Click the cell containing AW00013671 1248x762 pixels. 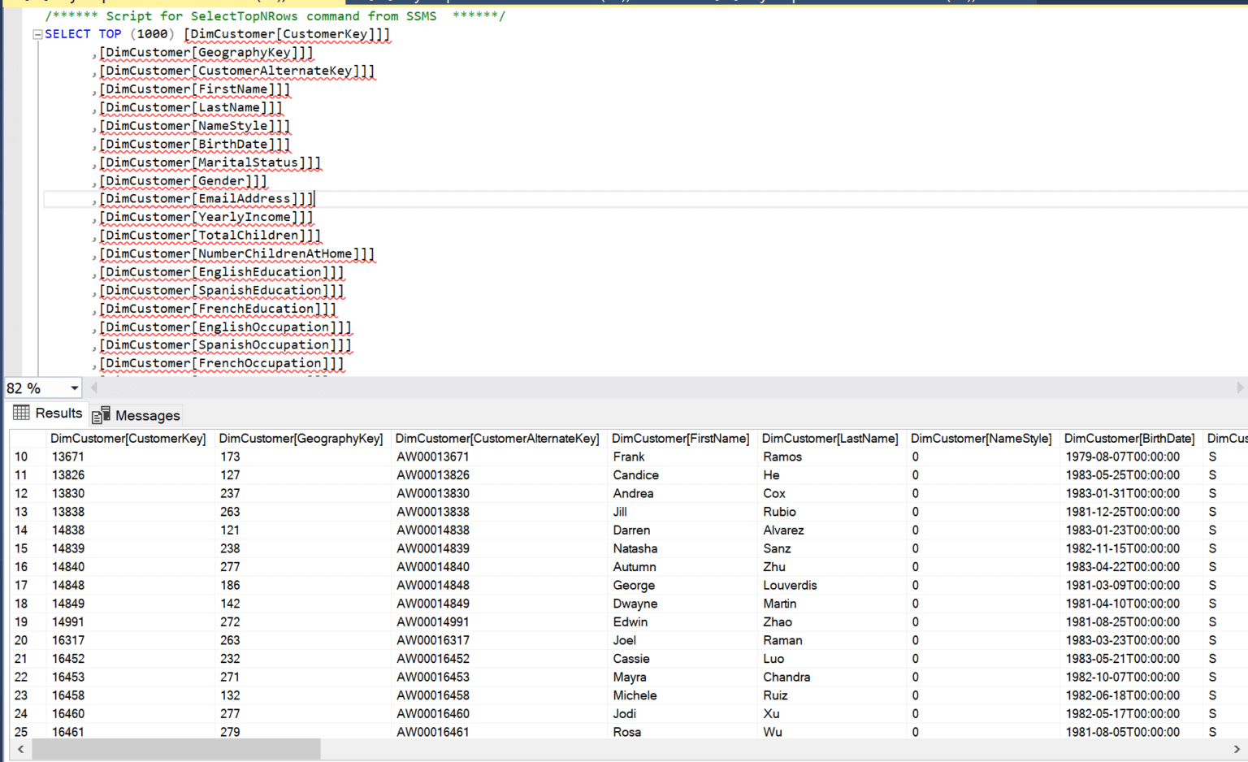coord(432,457)
